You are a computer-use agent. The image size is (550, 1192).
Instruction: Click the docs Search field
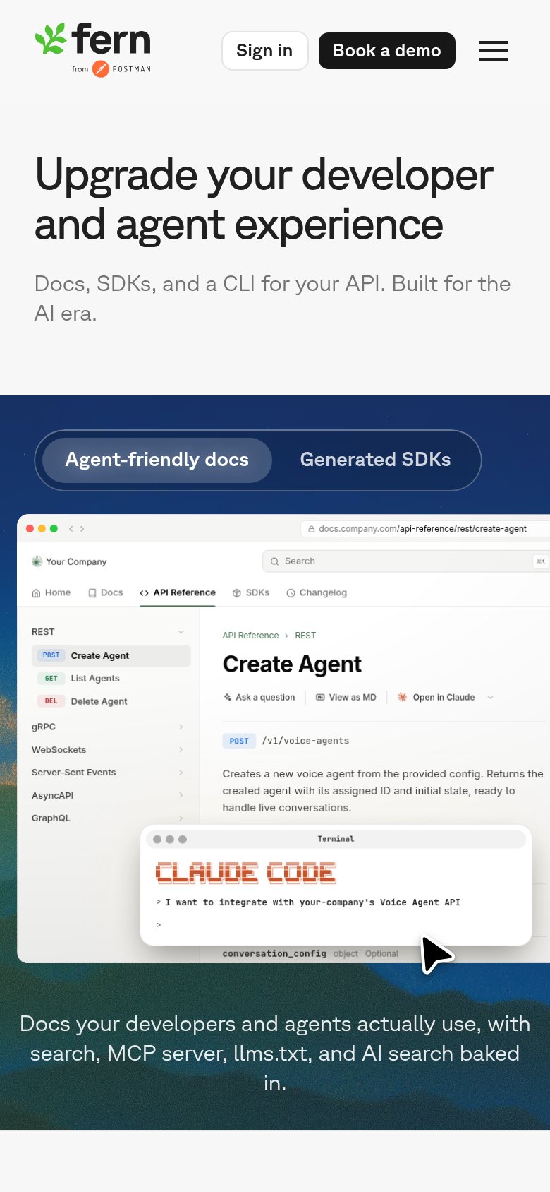pyautogui.click(x=406, y=561)
